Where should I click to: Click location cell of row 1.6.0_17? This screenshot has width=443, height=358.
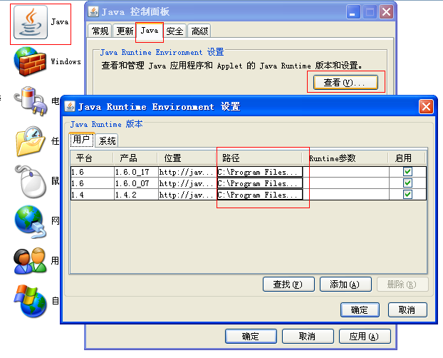tap(187, 172)
